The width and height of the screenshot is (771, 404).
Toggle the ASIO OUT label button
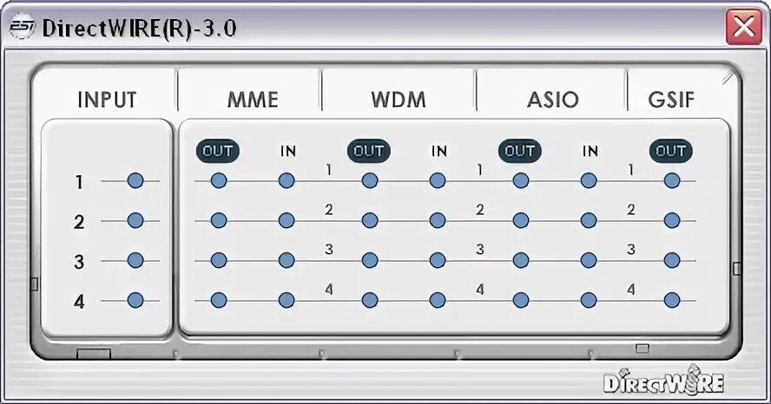pos(520,151)
